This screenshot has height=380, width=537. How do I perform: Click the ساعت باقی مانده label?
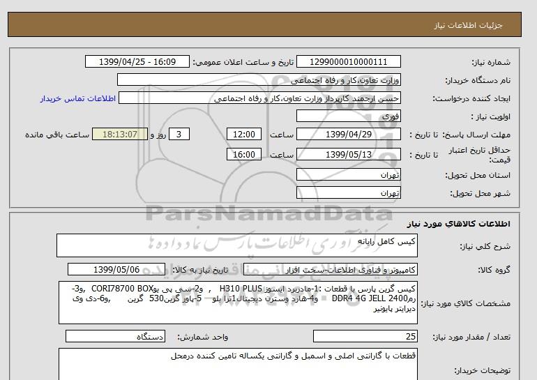(57, 135)
